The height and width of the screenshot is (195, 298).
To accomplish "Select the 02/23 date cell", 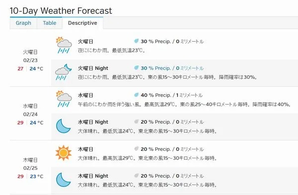I will click(x=30, y=61).
